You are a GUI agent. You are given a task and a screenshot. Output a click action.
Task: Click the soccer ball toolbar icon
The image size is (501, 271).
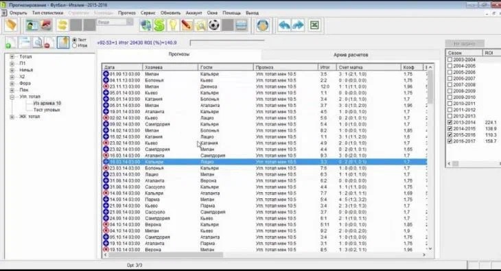point(214,25)
